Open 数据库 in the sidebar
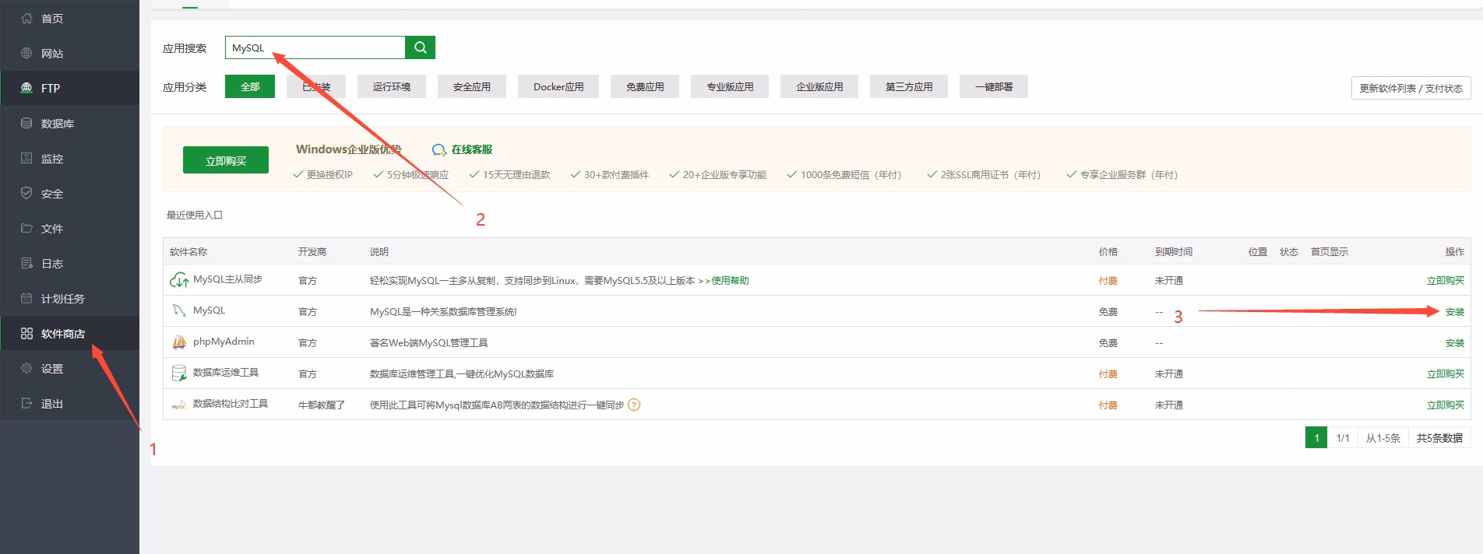Viewport: 1483px width, 554px height. click(58, 124)
